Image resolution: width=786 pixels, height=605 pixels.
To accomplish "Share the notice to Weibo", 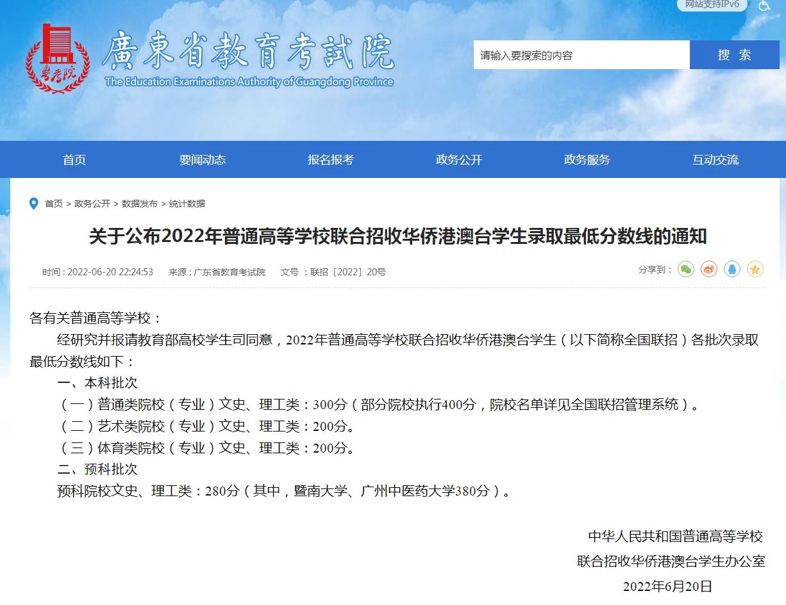I will 708,270.
